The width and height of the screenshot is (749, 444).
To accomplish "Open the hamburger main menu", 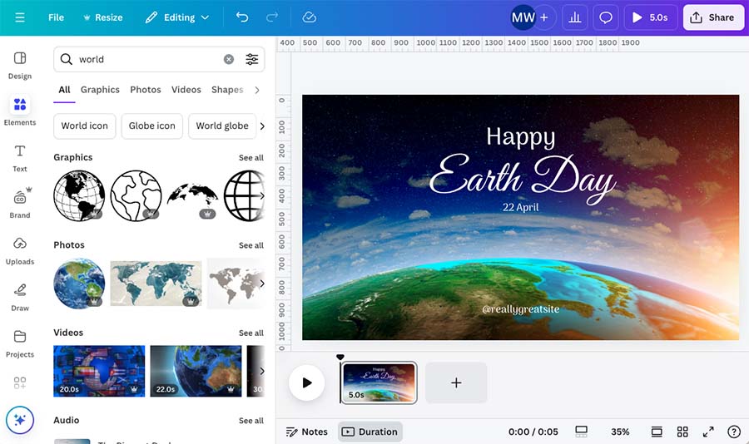I will click(20, 17).
